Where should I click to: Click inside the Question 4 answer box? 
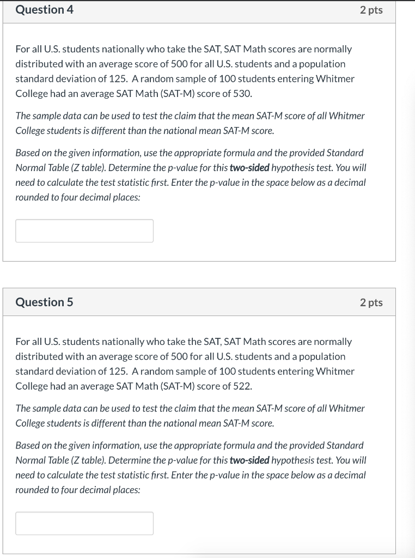point(84,231)
